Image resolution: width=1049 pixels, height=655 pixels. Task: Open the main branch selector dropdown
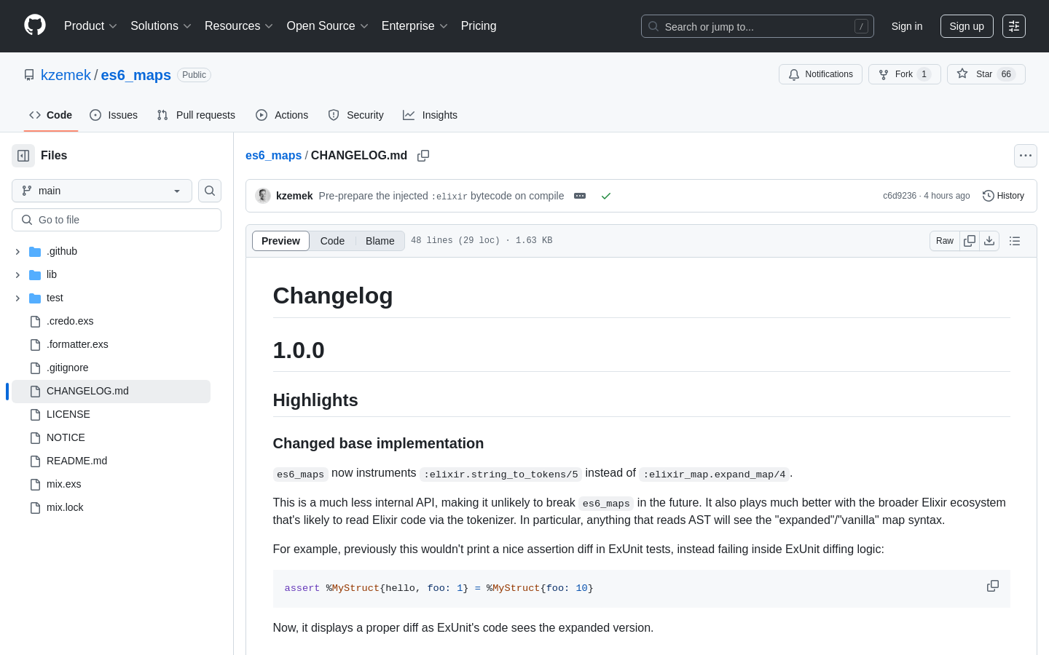click(102, 191)
